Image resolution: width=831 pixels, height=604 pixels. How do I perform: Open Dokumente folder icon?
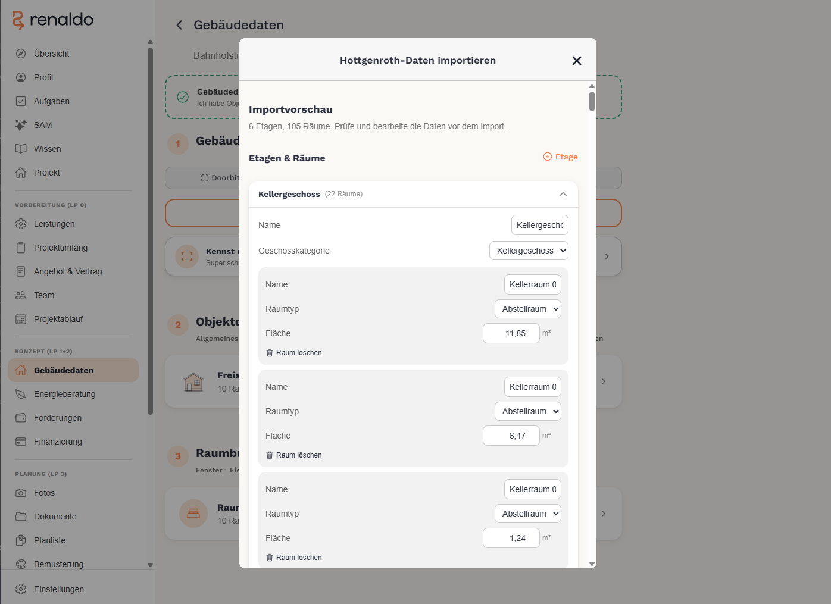tap(21, 517)
